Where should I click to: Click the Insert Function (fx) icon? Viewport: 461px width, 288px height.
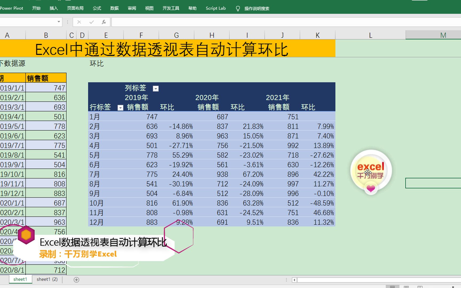pyautogui.click(x=104, y=22)
